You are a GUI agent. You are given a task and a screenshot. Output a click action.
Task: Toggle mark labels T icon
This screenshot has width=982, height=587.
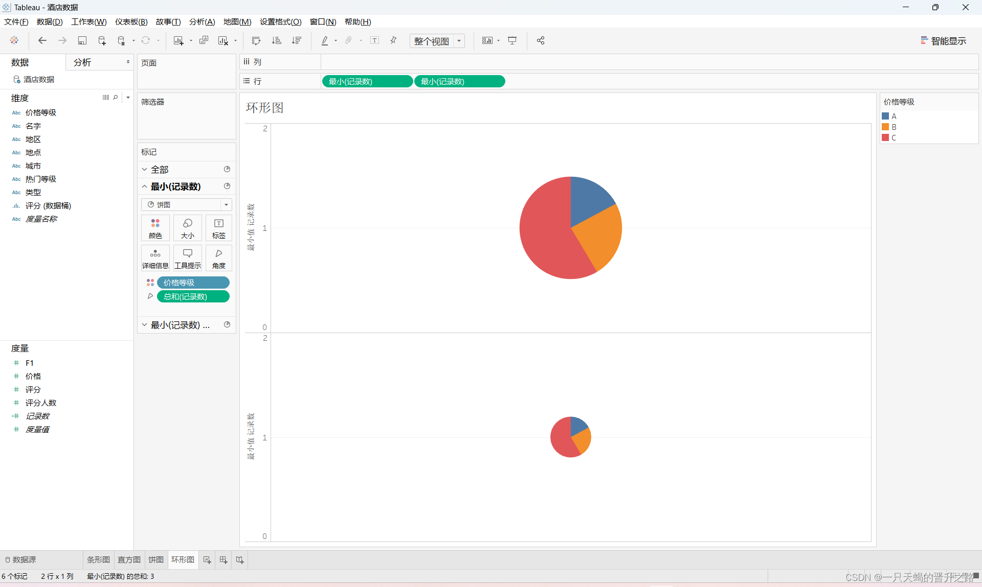click(x=375, y=40)
